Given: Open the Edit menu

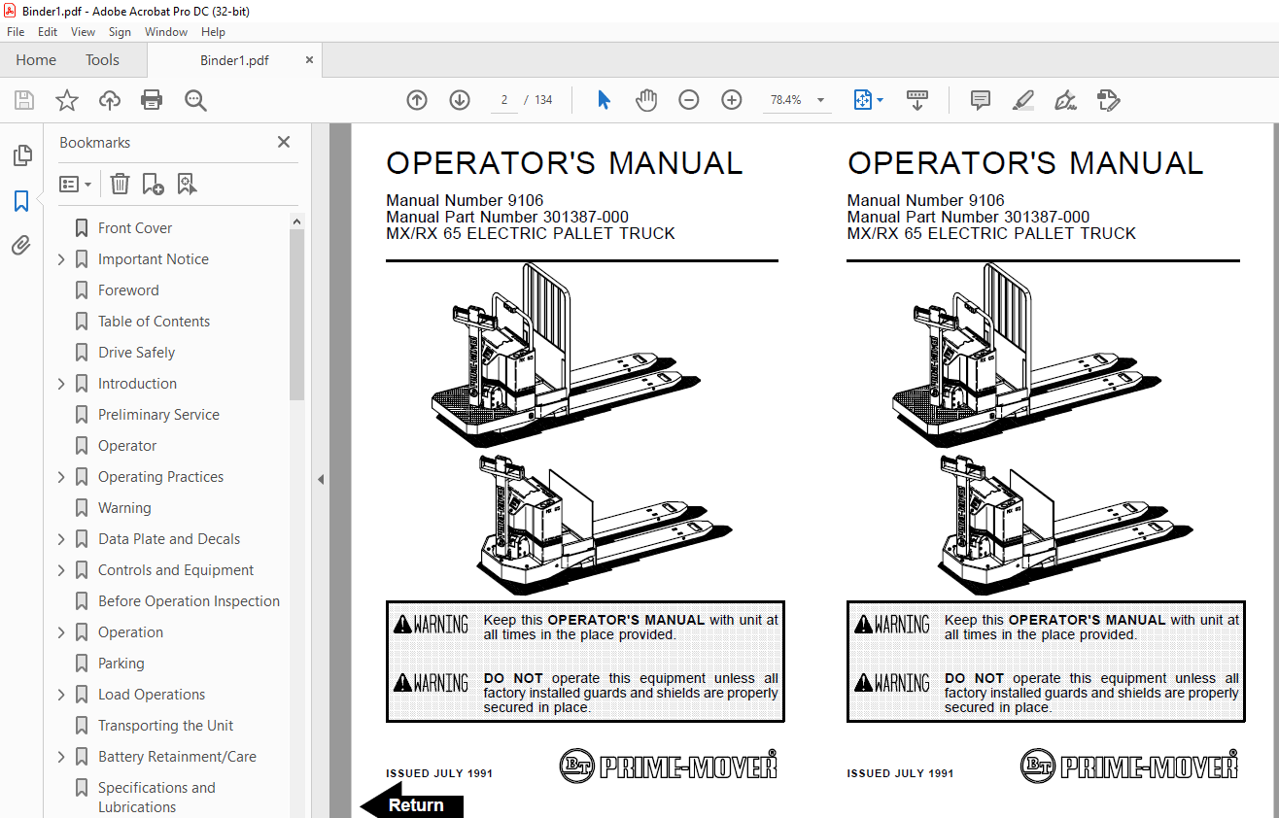Looking at the screenshot, I should 48,32.
